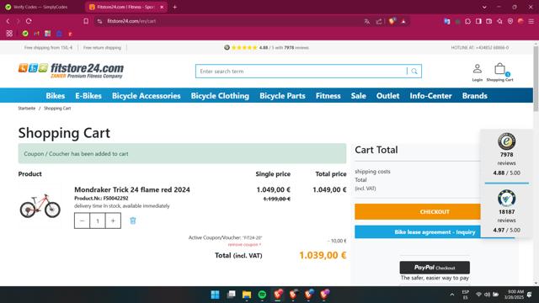Click the Brave VPN shield icon

point(510,21)
